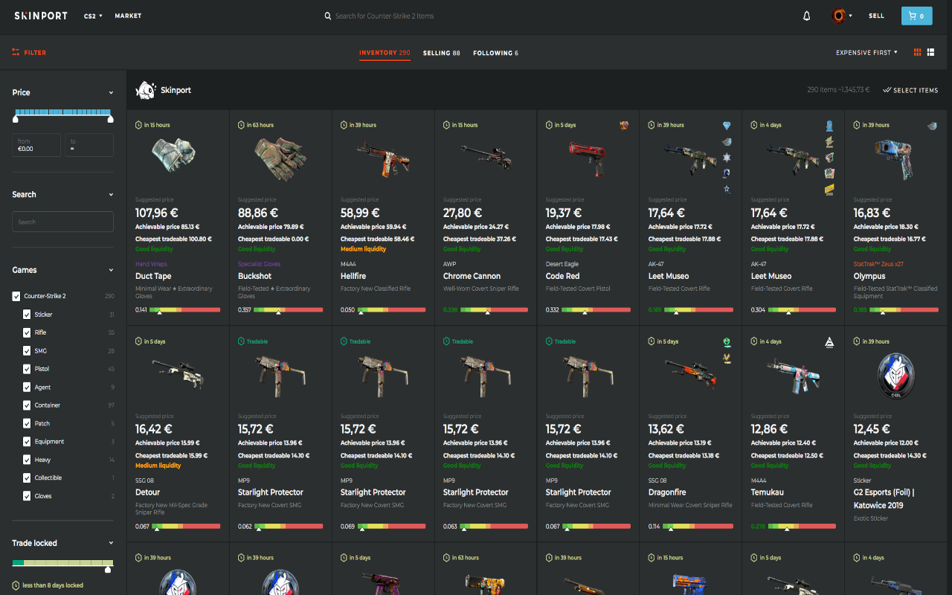
Task: Click the trade lock icon on Detour
Action: click(138, 341)
